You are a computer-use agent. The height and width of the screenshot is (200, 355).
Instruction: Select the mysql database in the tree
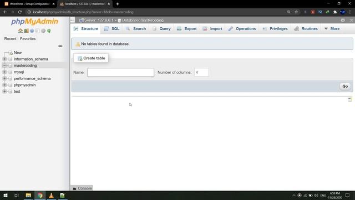[19, 72]
